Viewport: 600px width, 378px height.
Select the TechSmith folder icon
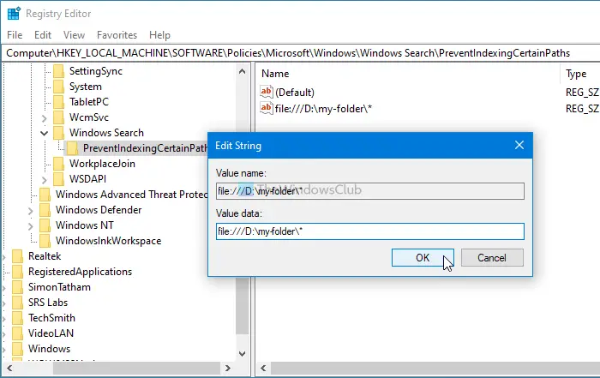tap(18, 318)
